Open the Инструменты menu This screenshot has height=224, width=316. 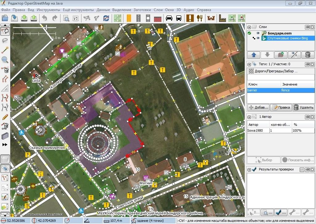click(x=48, y=10)
